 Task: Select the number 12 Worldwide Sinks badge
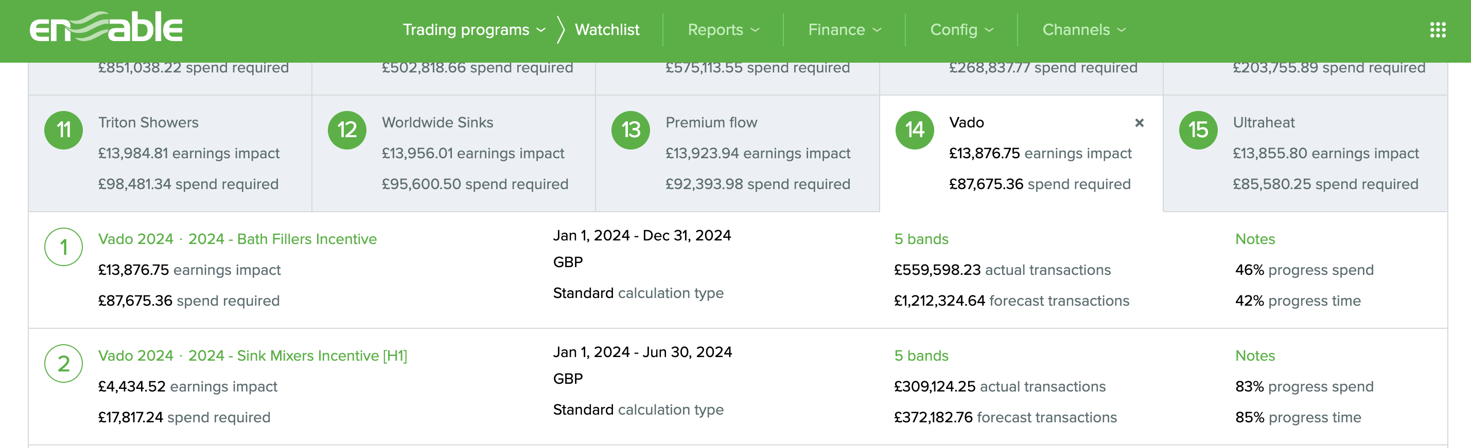346,130
